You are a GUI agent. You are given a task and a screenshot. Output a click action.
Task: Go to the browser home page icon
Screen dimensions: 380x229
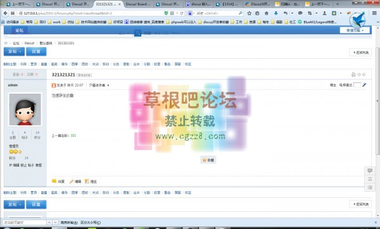coord(267,13)
